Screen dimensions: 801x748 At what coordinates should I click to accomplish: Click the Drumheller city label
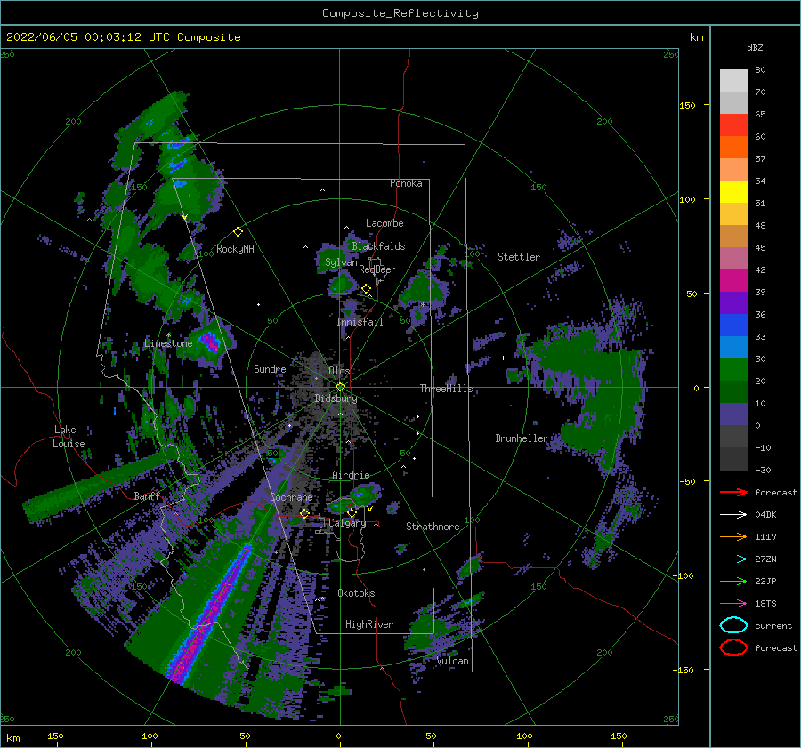[x=522, y=438]
